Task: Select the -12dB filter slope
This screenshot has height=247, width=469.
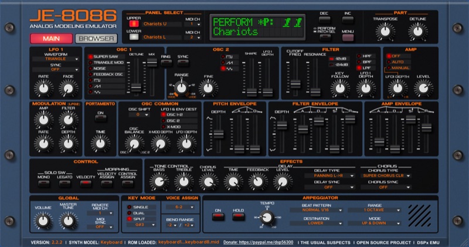Action: pyautogui.click(x=339, y=59)
